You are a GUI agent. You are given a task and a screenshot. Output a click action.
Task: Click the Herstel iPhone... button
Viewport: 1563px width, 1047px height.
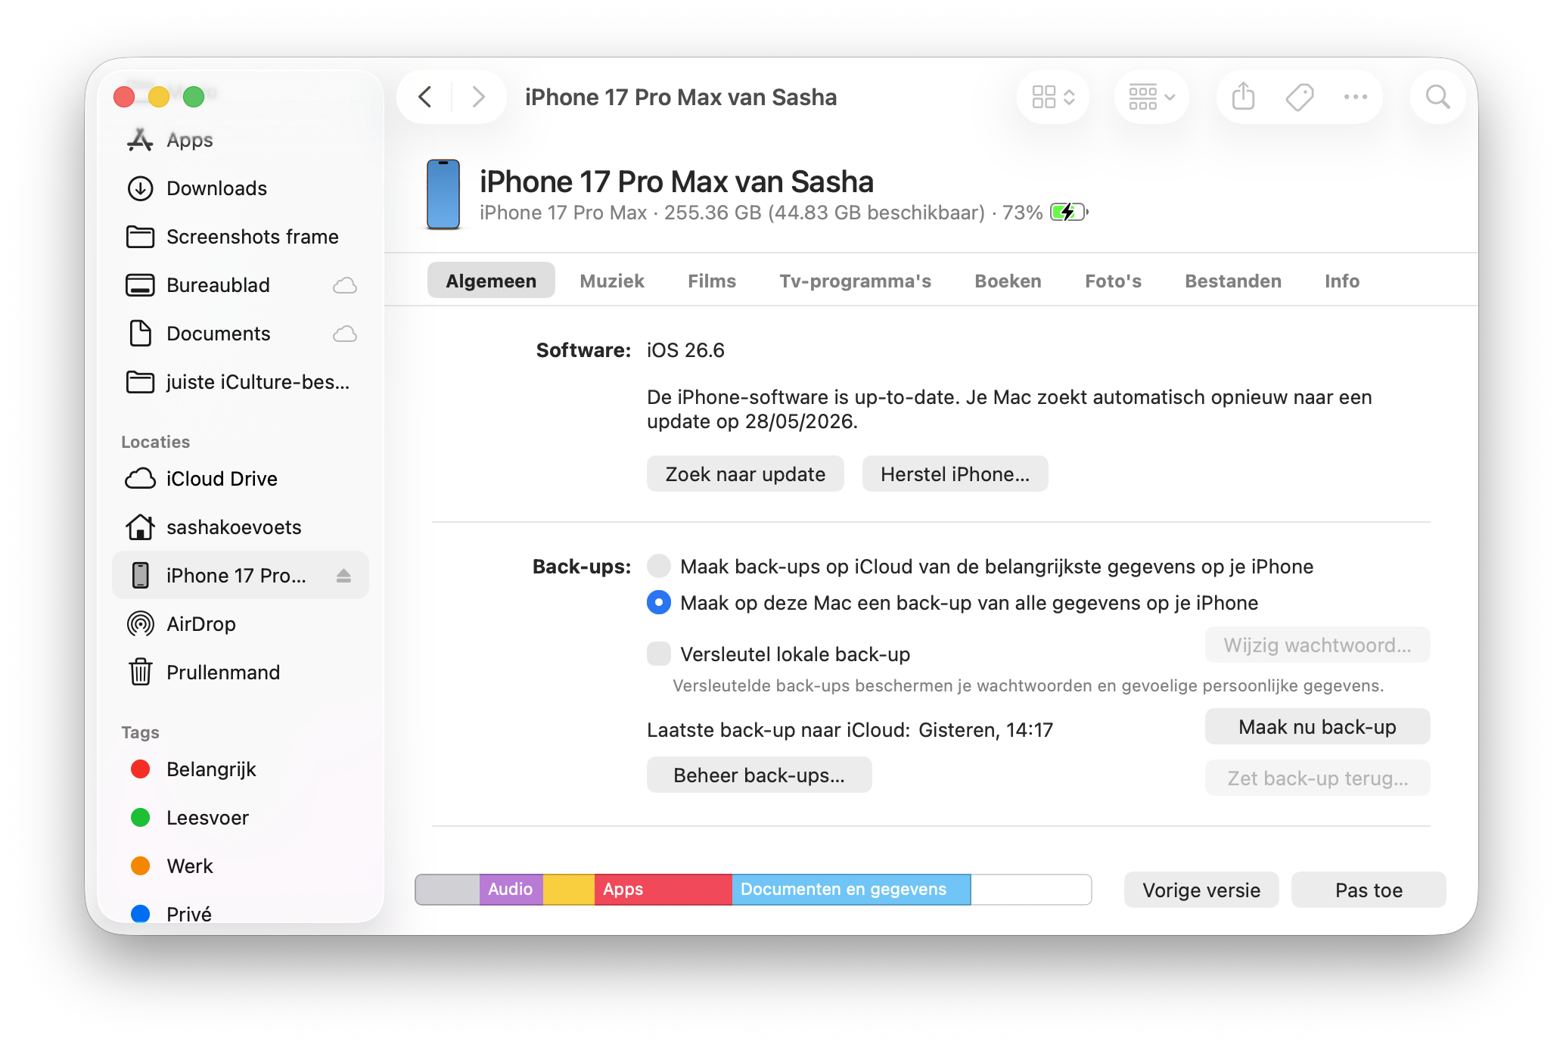[x=955, y=474]
